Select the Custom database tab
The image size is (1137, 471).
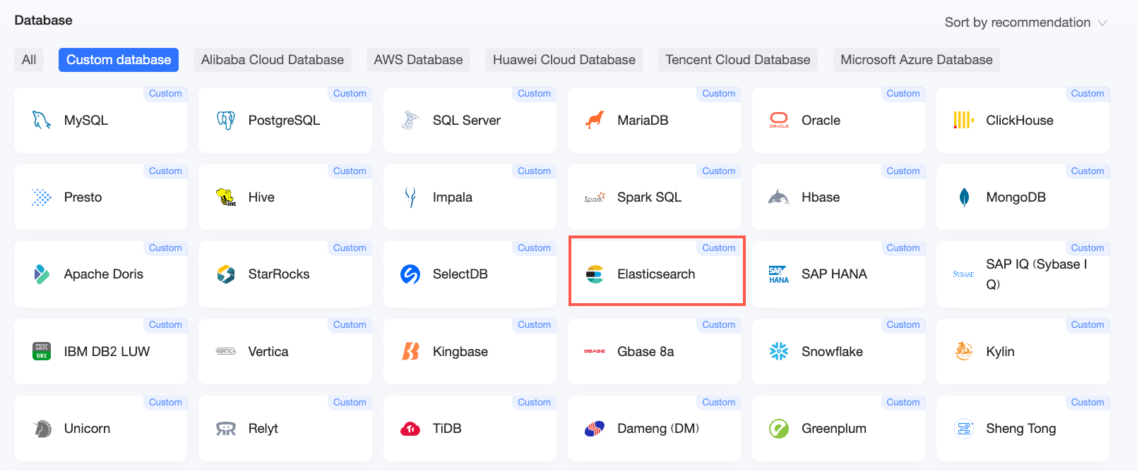119,60
